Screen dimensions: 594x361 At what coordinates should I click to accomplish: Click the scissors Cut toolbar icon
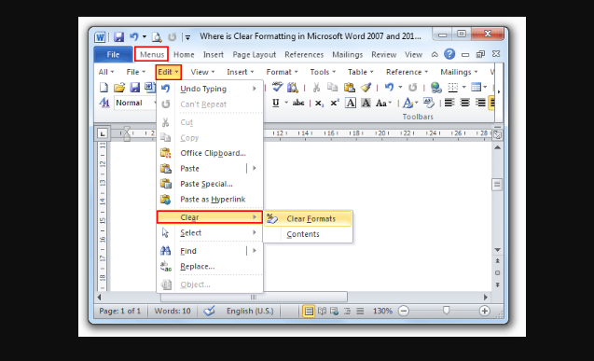[316, 88]
